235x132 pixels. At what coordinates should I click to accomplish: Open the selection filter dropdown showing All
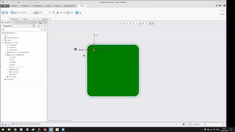tap(213, 124)
